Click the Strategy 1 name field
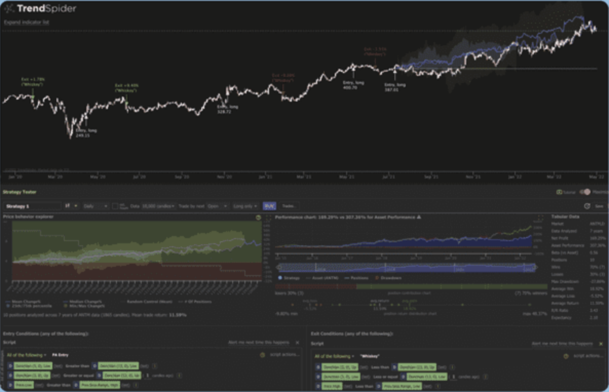Screen dimensions: 609x392 (33, 206)
